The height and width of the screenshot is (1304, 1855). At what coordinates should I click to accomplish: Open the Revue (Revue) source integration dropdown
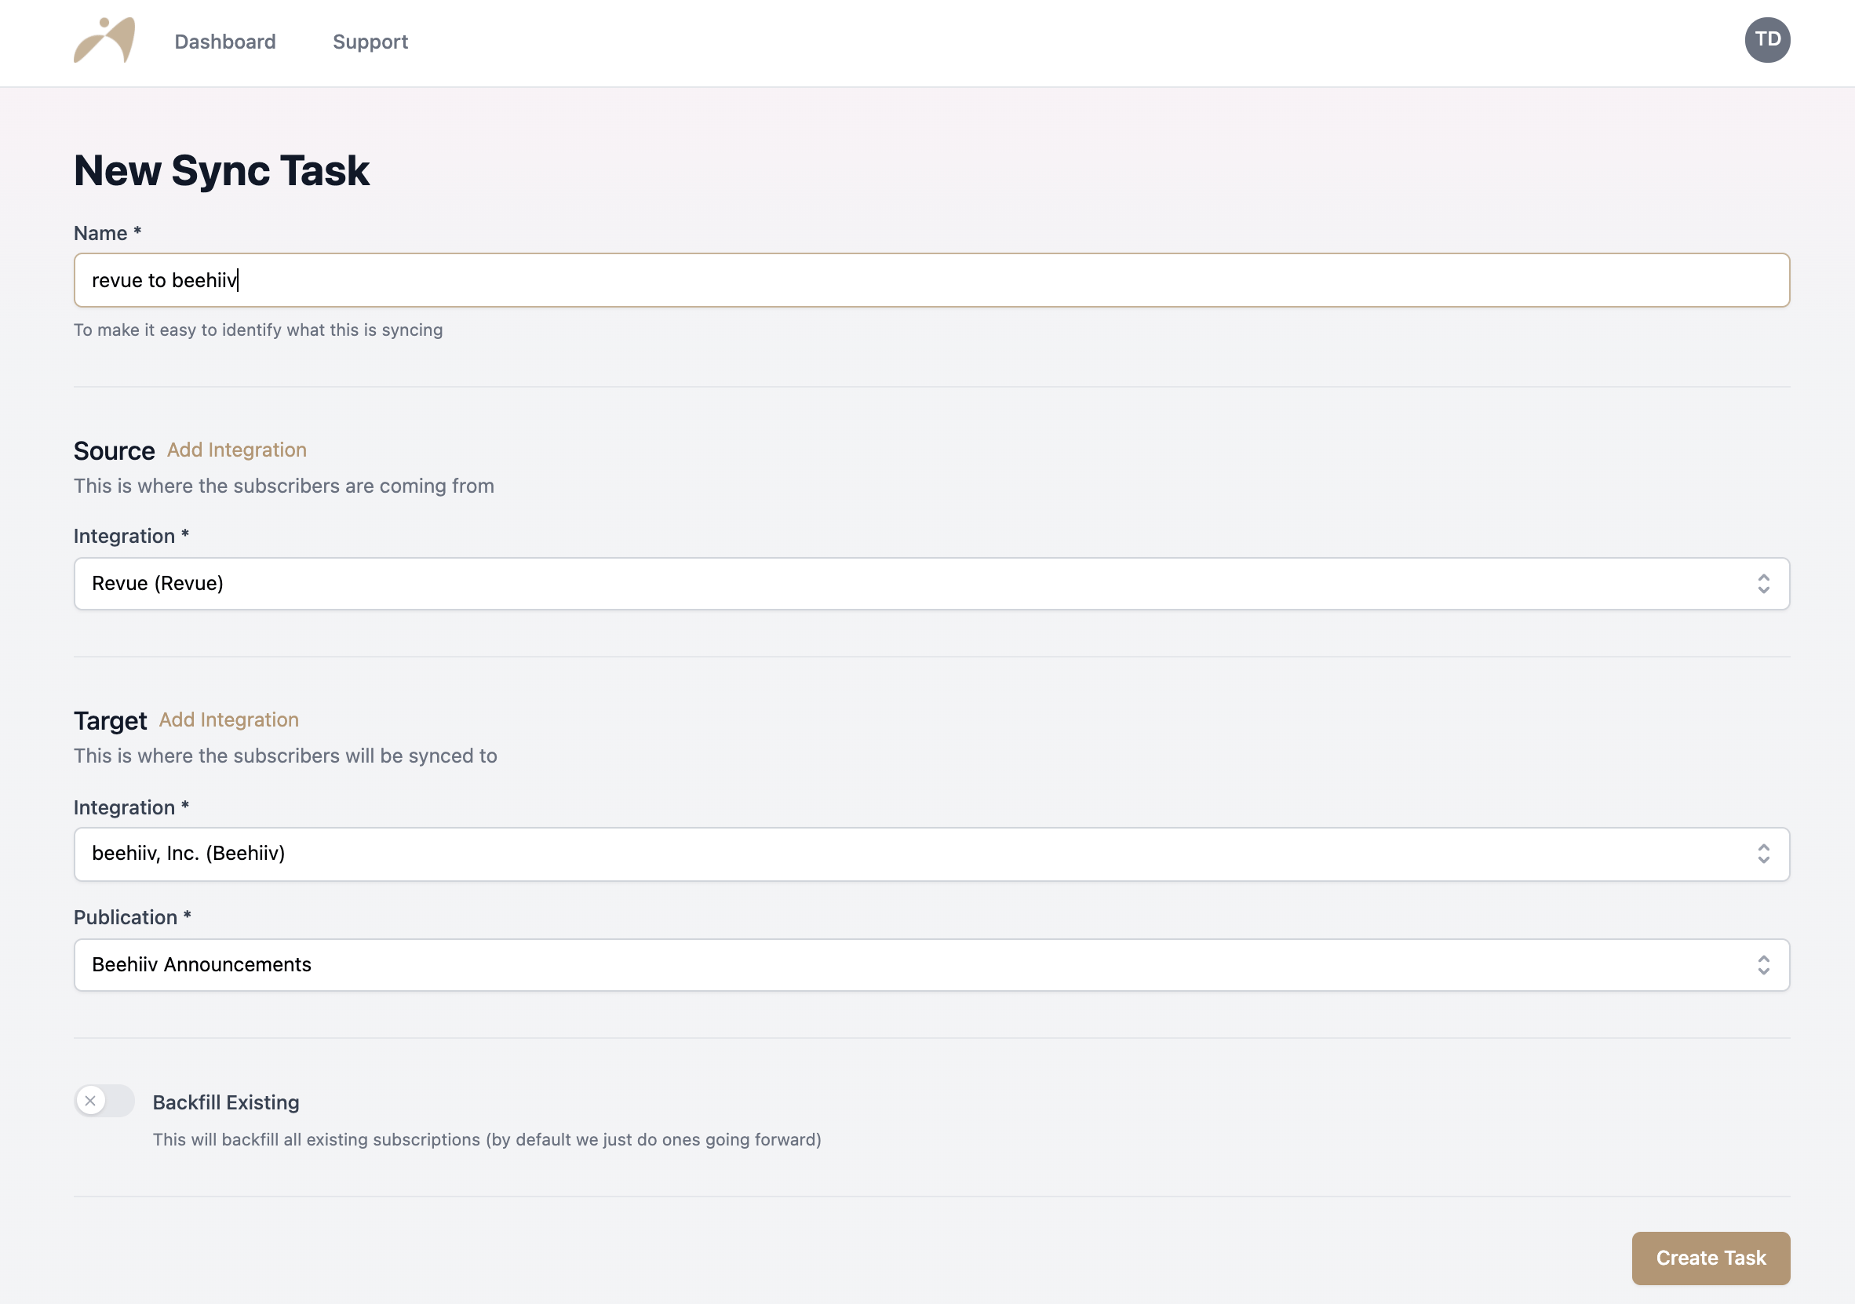click(x=931, y=583)
